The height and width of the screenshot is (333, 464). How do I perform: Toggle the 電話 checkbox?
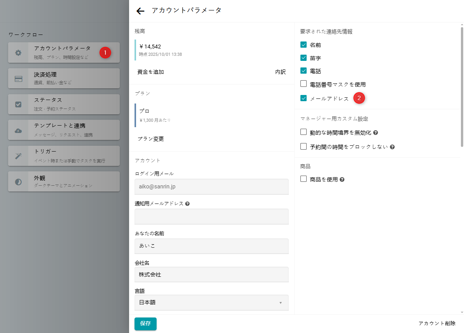[x=303, y=71]
